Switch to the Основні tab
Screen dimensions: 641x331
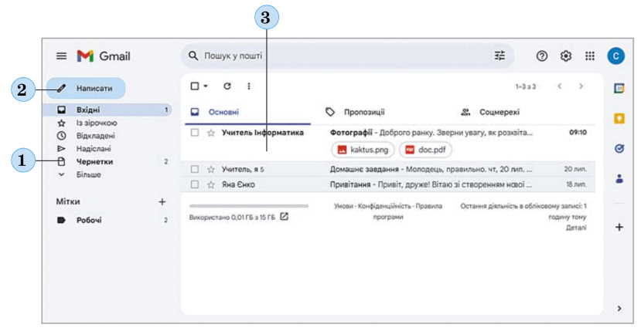pyautogui.click(x=247, y=112)
